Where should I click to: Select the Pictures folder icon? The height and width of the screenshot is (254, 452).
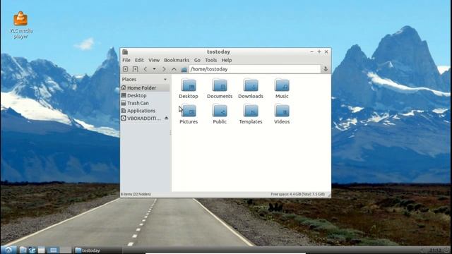pyautogui.click(x=189, y=114)
